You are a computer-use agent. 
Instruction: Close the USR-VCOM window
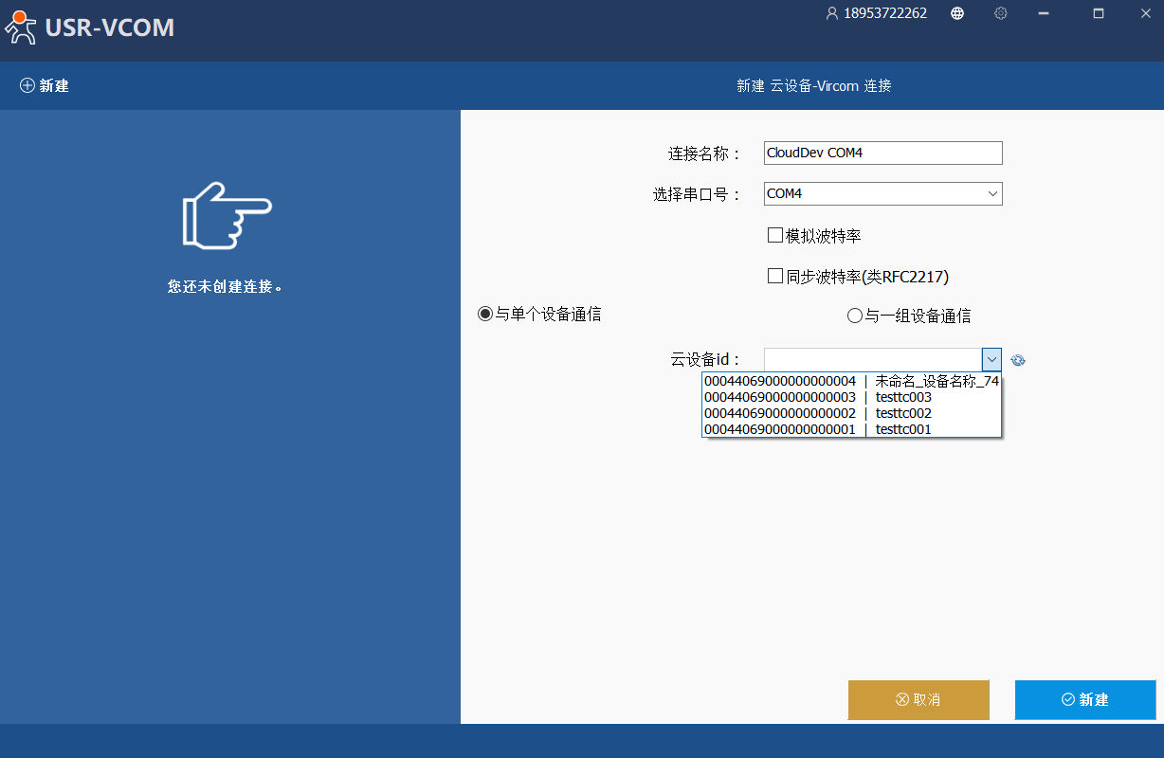[x=1146, y=13]
